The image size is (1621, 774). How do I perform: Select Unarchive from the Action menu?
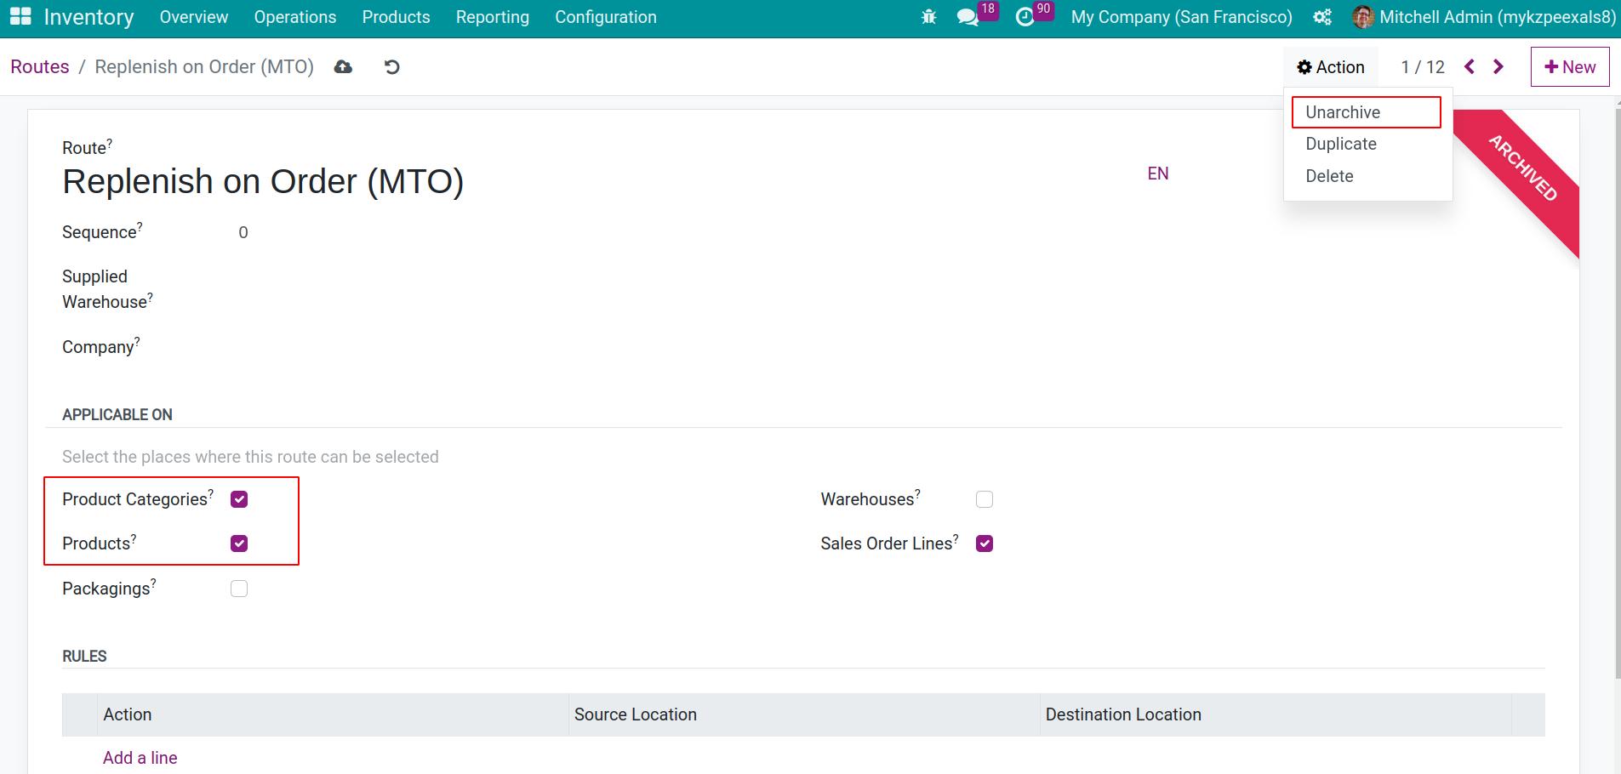tap(1367, 112)
